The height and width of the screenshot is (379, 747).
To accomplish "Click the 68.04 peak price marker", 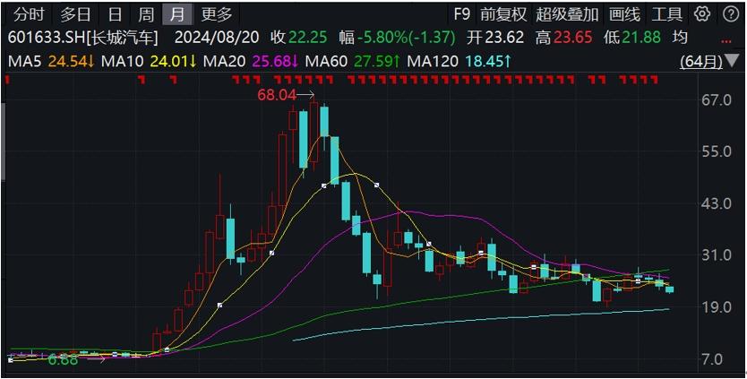I will pyautogui.click(x=277, y=95).
